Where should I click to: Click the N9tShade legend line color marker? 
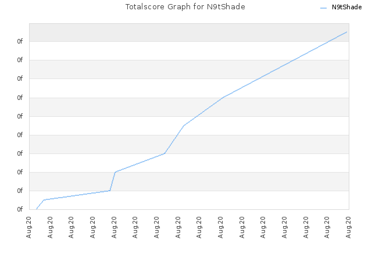point(323,8)
